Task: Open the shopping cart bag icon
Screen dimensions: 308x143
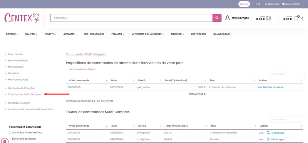Action: pyautogui.click(x=296, y=18)
